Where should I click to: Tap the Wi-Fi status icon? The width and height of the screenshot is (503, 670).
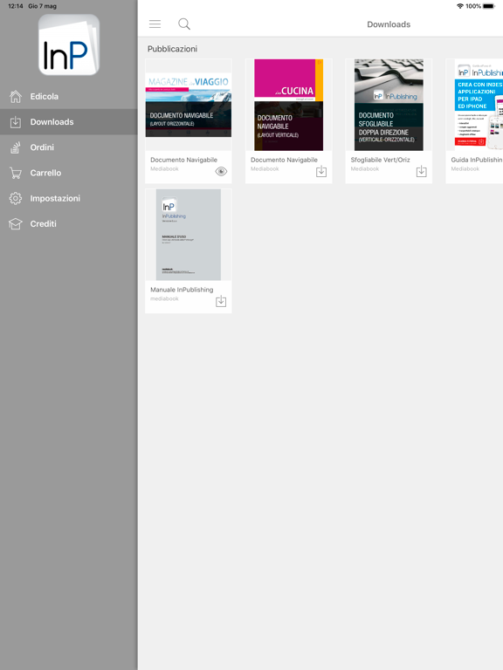pyautogui.click(x=460, y=6)
